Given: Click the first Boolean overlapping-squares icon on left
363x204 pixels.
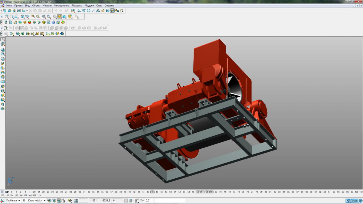Looking at the screenshot, I should coord(3,50).
